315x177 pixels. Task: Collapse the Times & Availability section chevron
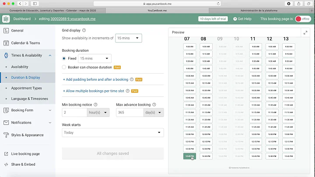click(50, 56)
